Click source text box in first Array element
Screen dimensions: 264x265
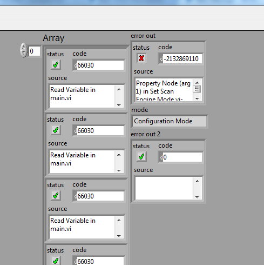(x=82, y=96)
